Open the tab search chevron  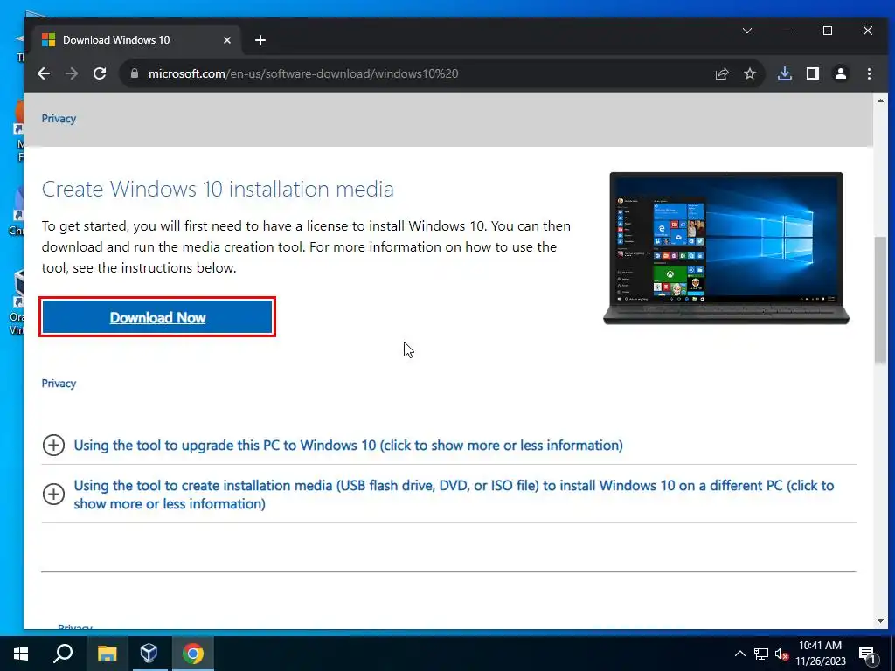tap(747, 31)
